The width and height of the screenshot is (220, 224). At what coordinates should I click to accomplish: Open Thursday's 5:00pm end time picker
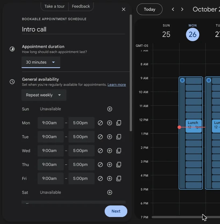click(81, 165)
